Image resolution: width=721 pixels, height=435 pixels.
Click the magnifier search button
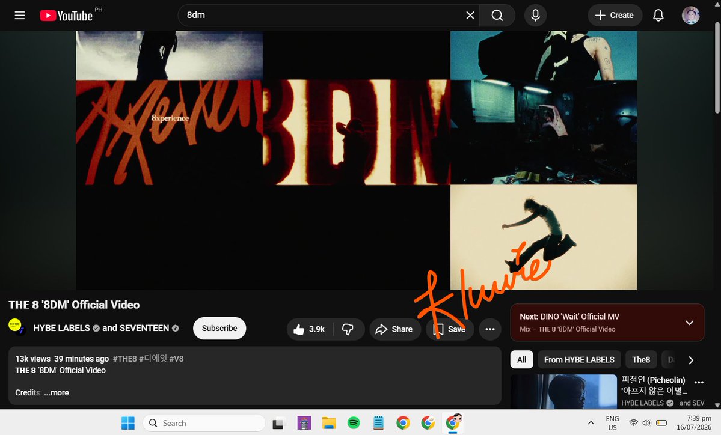[497, 15]
